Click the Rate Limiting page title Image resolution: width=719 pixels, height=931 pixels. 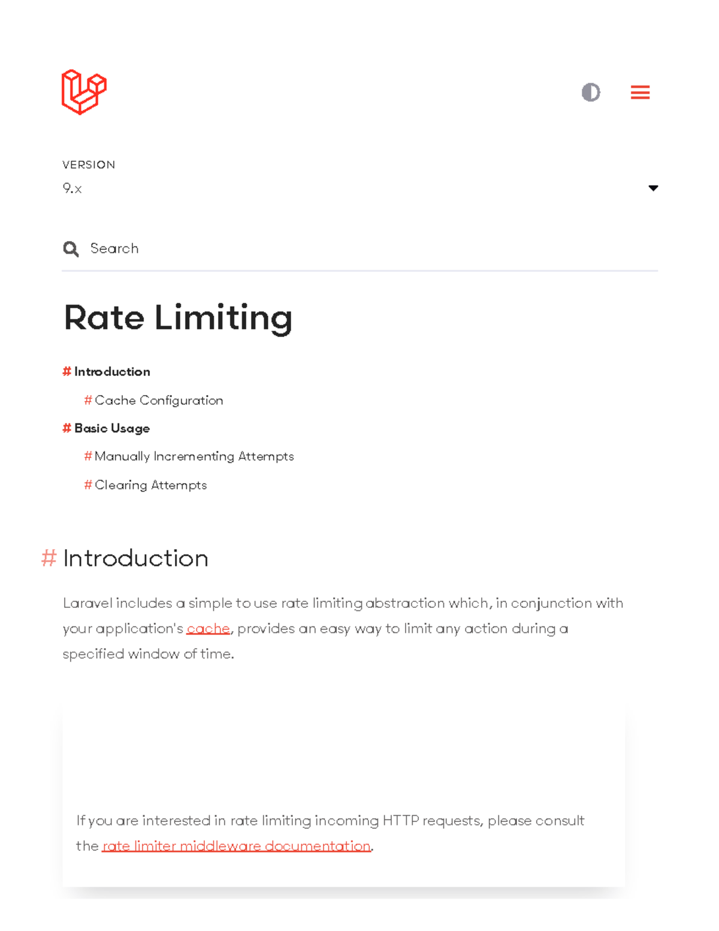click(178, 318)
